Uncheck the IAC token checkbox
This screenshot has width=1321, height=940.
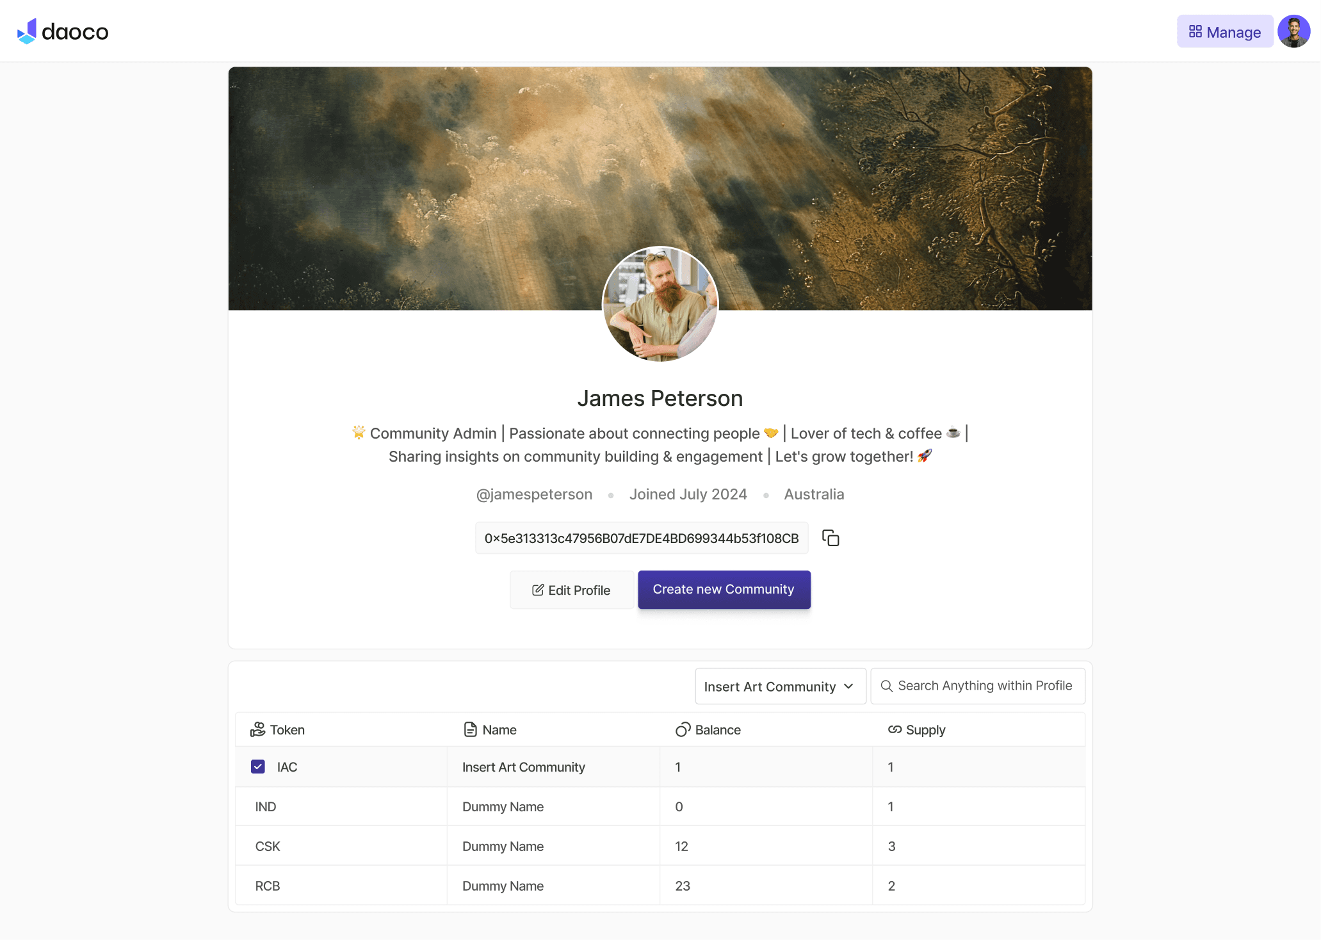[257, 766]
